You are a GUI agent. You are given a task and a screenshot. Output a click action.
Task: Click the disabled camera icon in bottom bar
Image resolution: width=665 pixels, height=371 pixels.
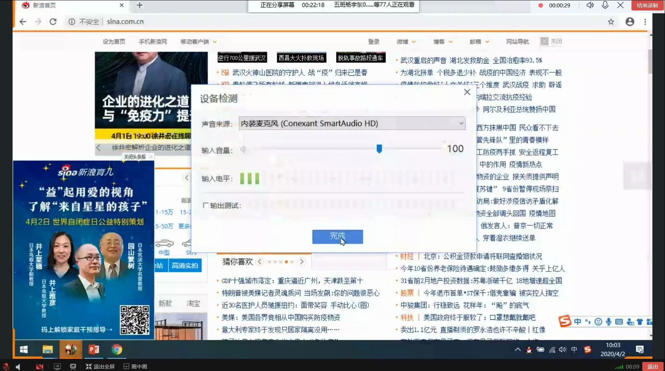40,366
